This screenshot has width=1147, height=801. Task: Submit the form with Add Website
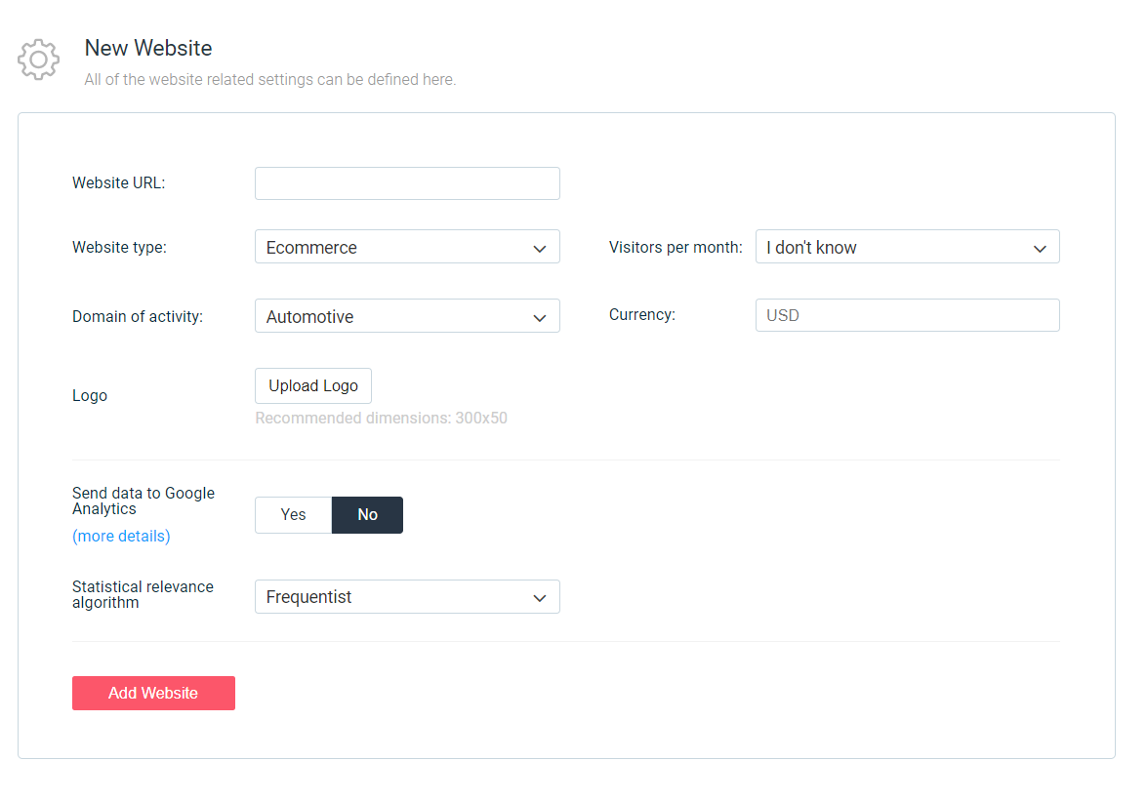pos(153,693)
